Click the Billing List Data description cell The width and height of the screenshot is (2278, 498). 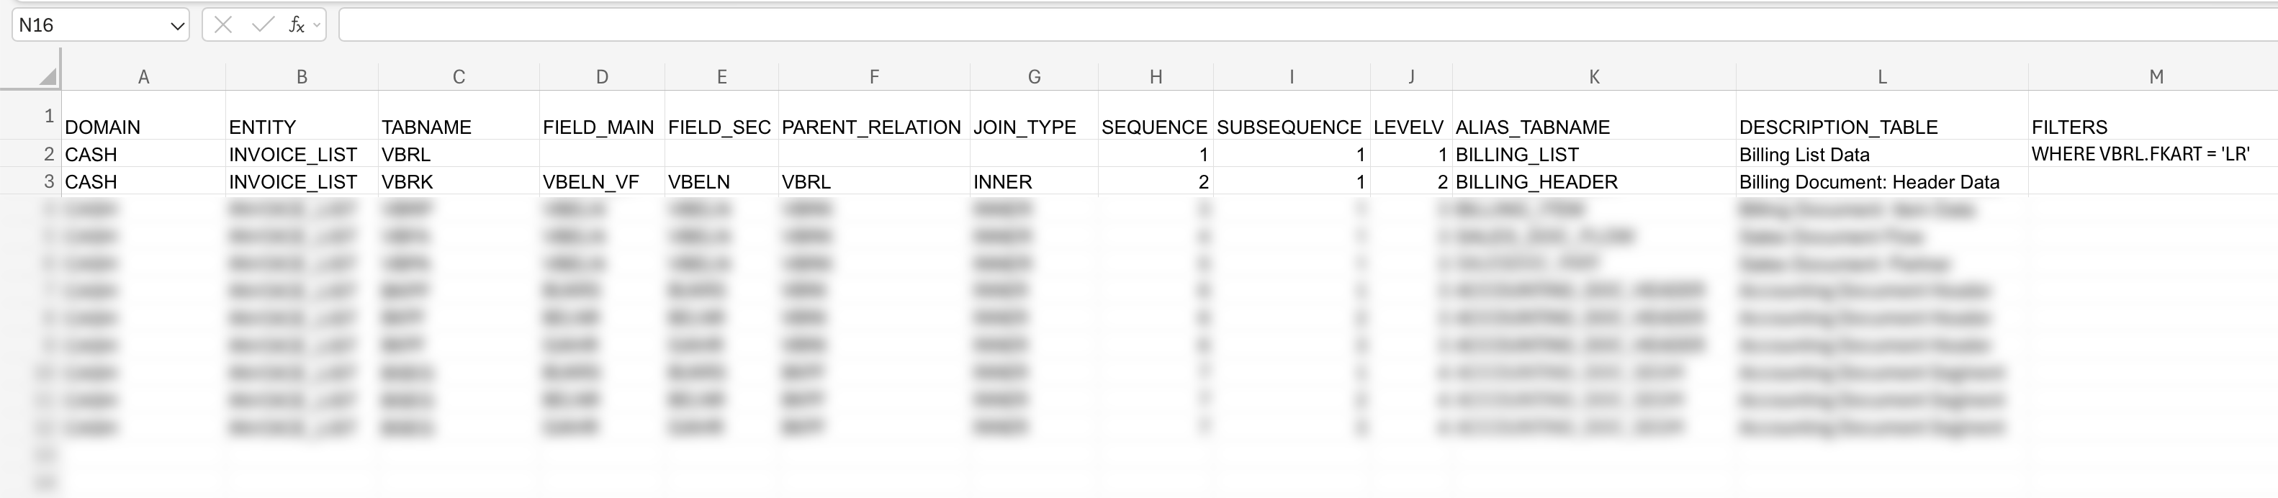(x=1804, y=154)
